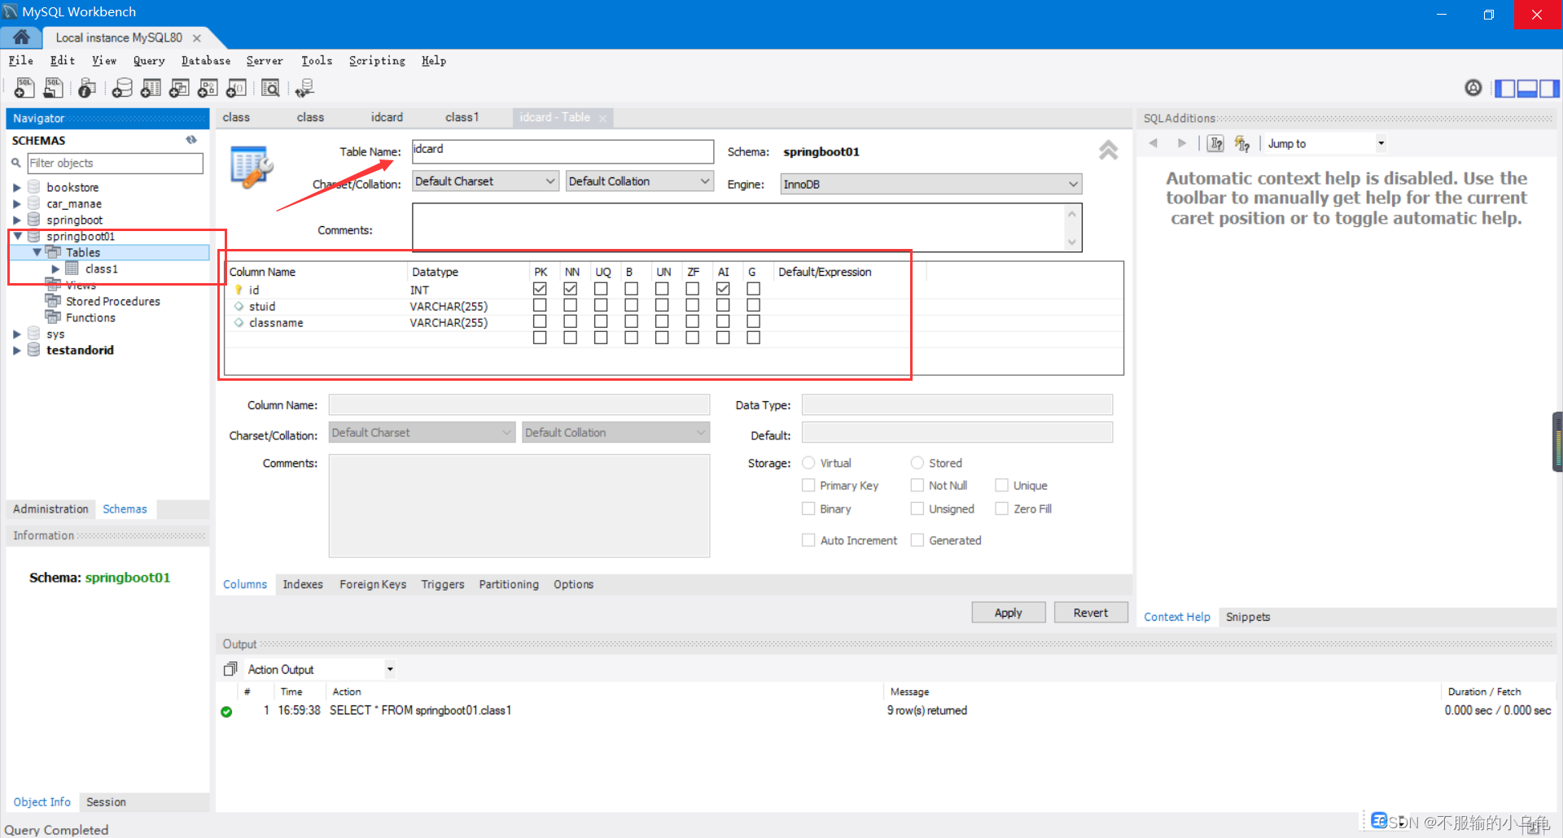Open the Session info tab
This screenshot has height=838, width=1563.
point(106,801)
